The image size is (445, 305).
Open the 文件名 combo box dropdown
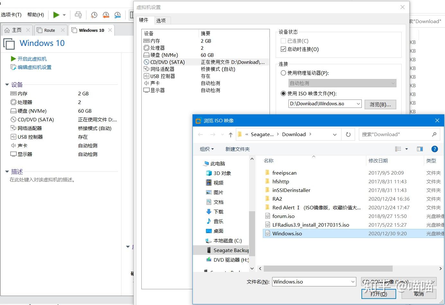pos(353,282)
